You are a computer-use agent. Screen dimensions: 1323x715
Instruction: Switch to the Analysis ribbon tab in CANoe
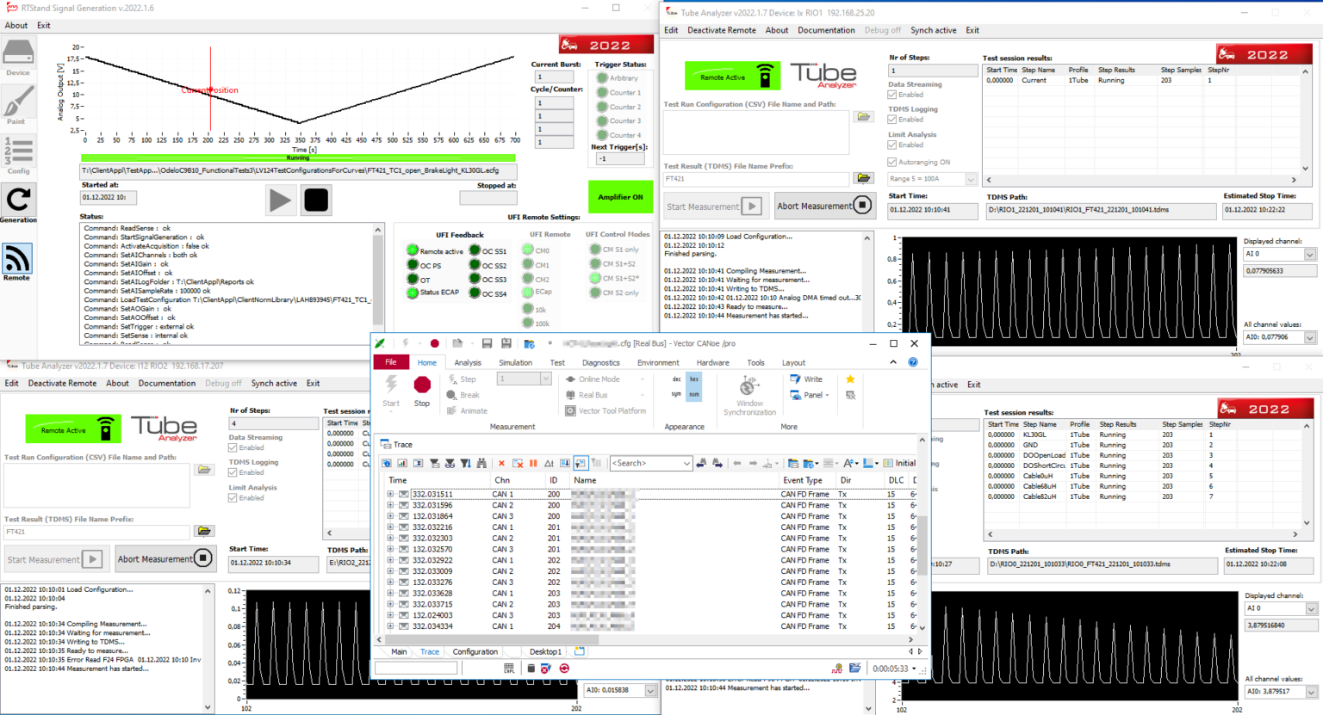coord(468,363)
